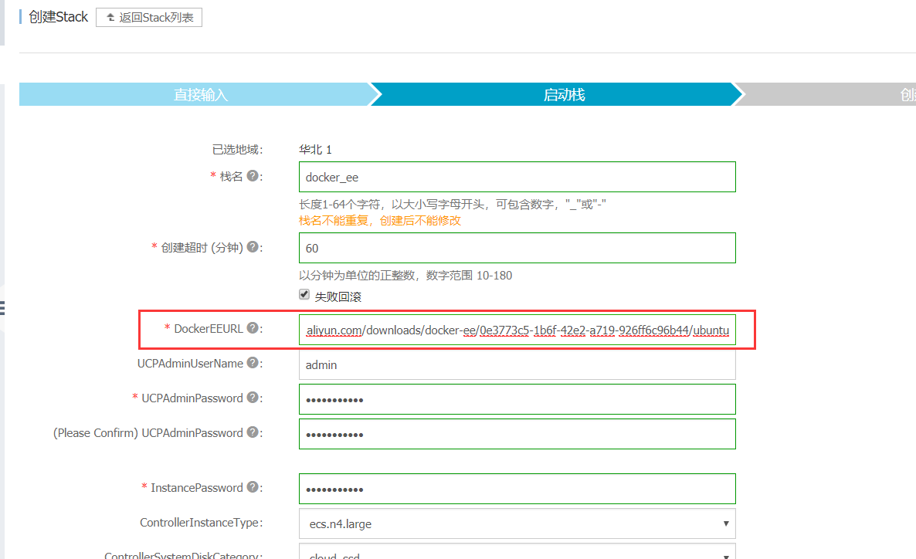
Task: Focus the 栈名 field containing docker_ee
Action: [x=517, y=177]
